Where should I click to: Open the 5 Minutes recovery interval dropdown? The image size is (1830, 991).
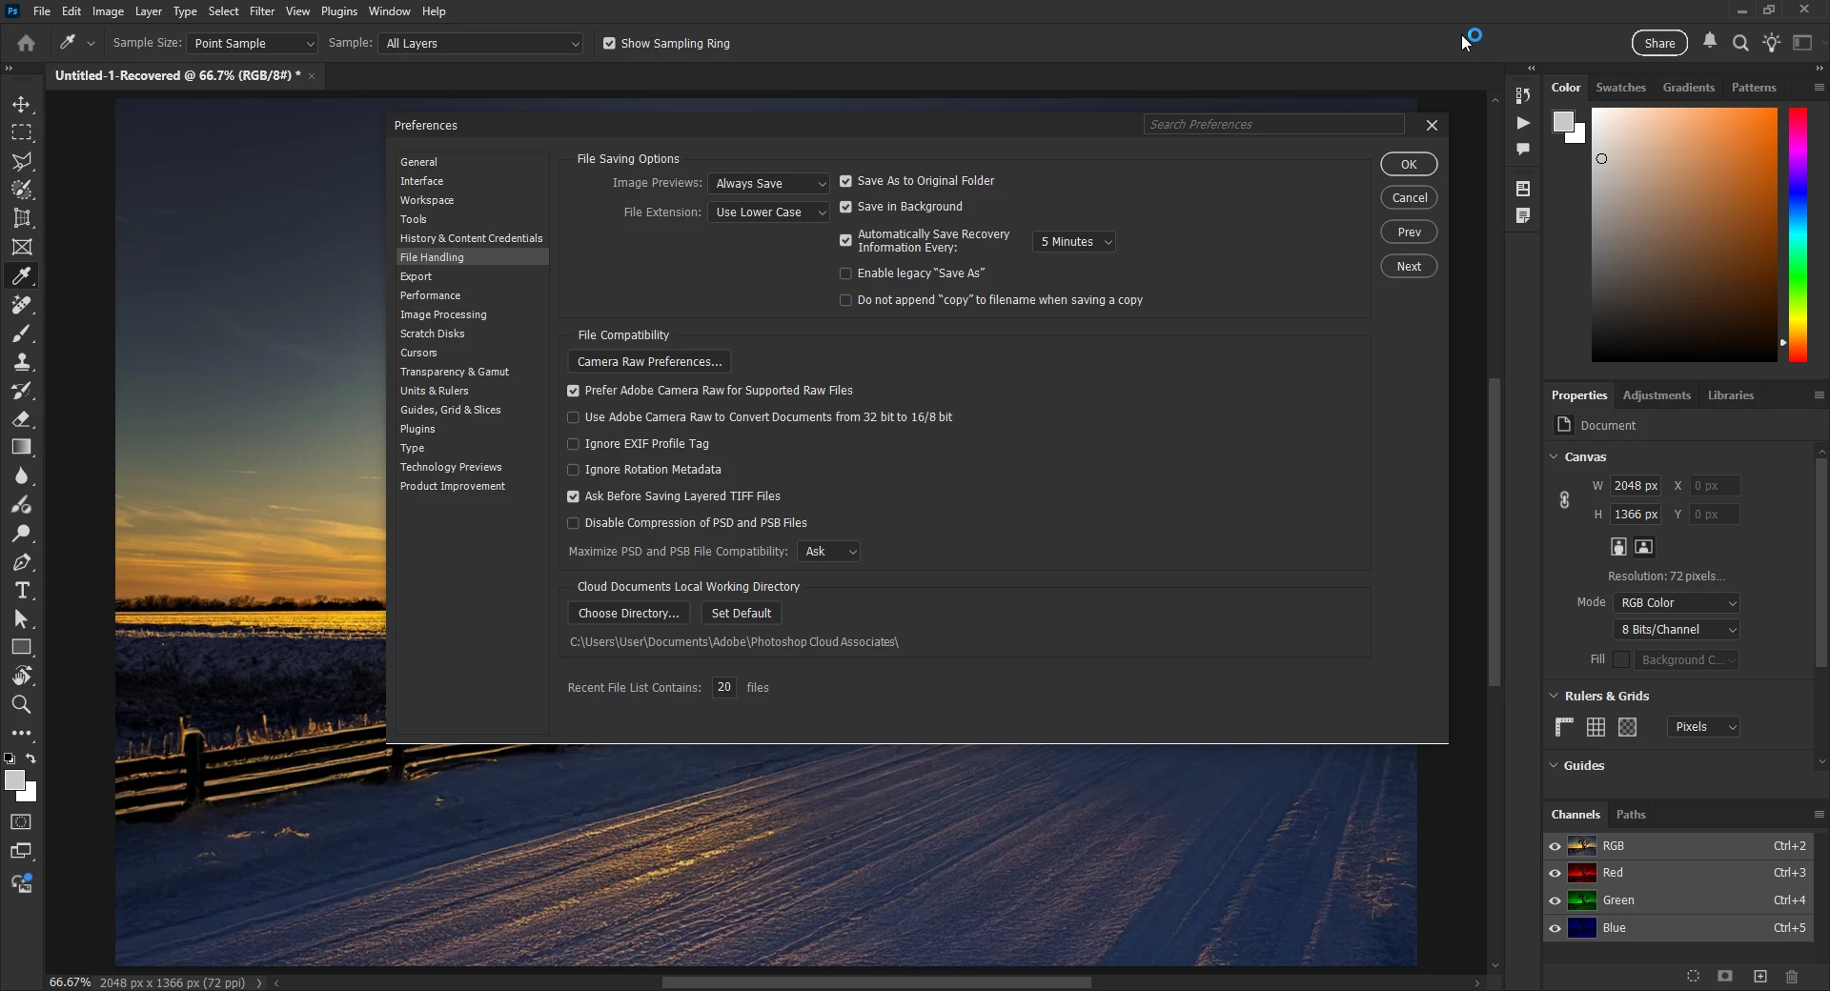coord(1074,242)
